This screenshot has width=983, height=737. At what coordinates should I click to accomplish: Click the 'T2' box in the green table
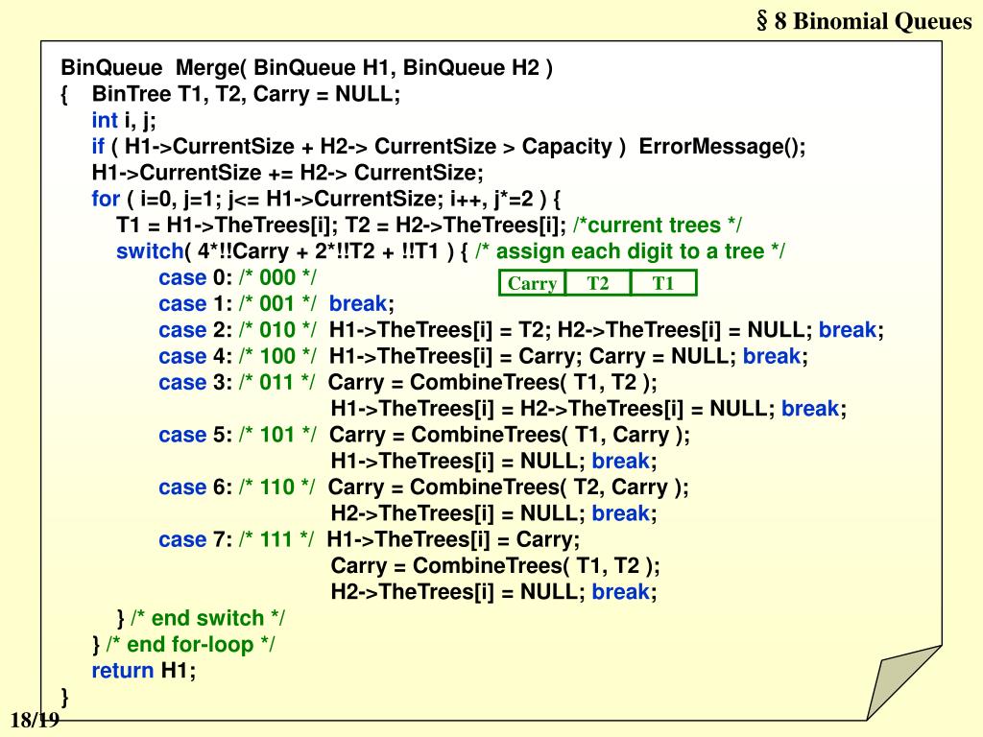point(598,283)
